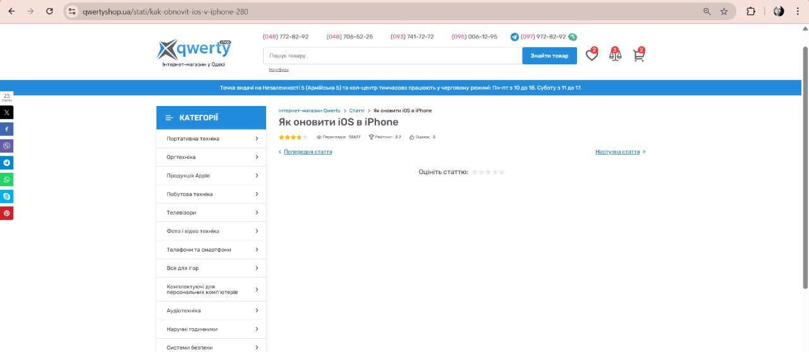Open the shopping cart icon
The image size is (809, 352).
click(638, 56)
